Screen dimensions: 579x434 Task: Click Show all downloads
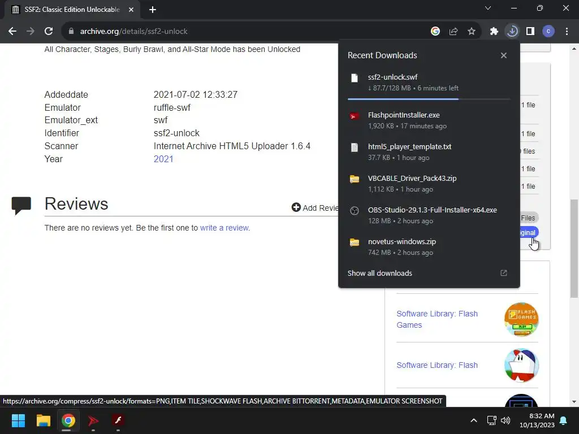point(380,273)
